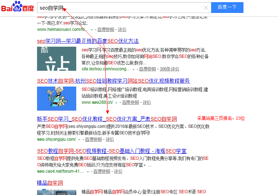Open 百度快照 for heimaoxuexi.com result

tap(106, 29)
